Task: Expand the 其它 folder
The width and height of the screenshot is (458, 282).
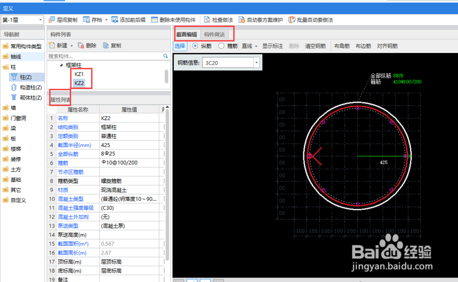Action: click(5, 190)
